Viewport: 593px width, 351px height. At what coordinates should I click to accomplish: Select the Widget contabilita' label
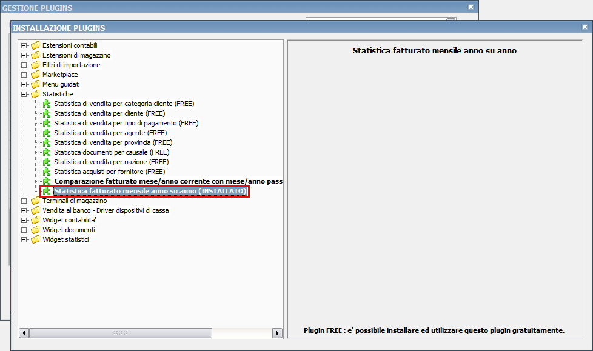click(x=69, y=220)
